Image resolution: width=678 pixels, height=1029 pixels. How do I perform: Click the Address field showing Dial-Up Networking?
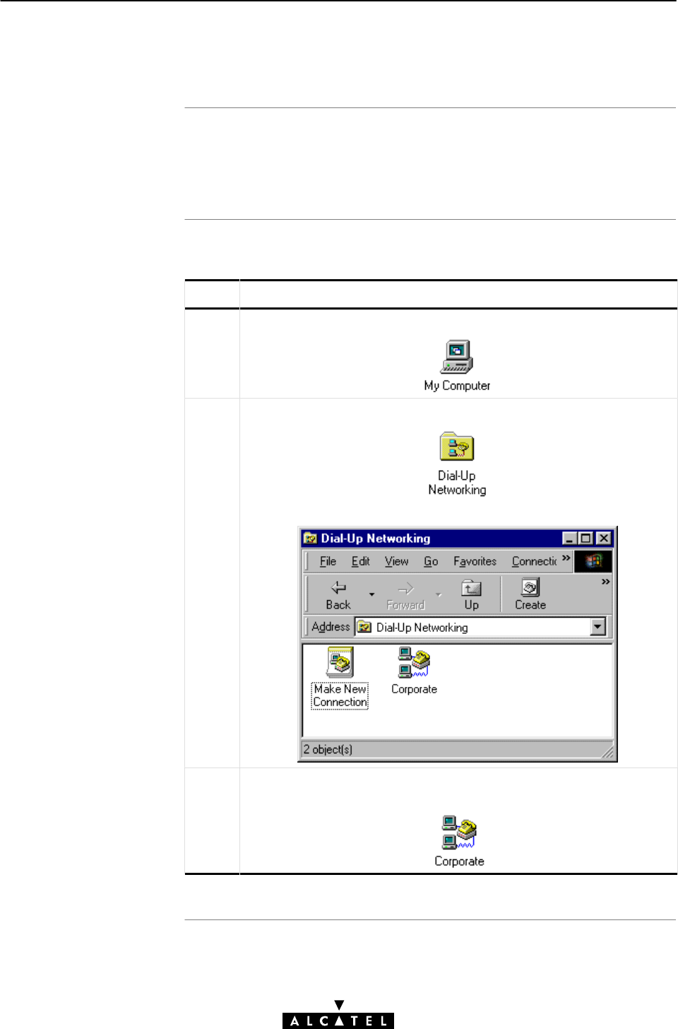coord(480,627)
